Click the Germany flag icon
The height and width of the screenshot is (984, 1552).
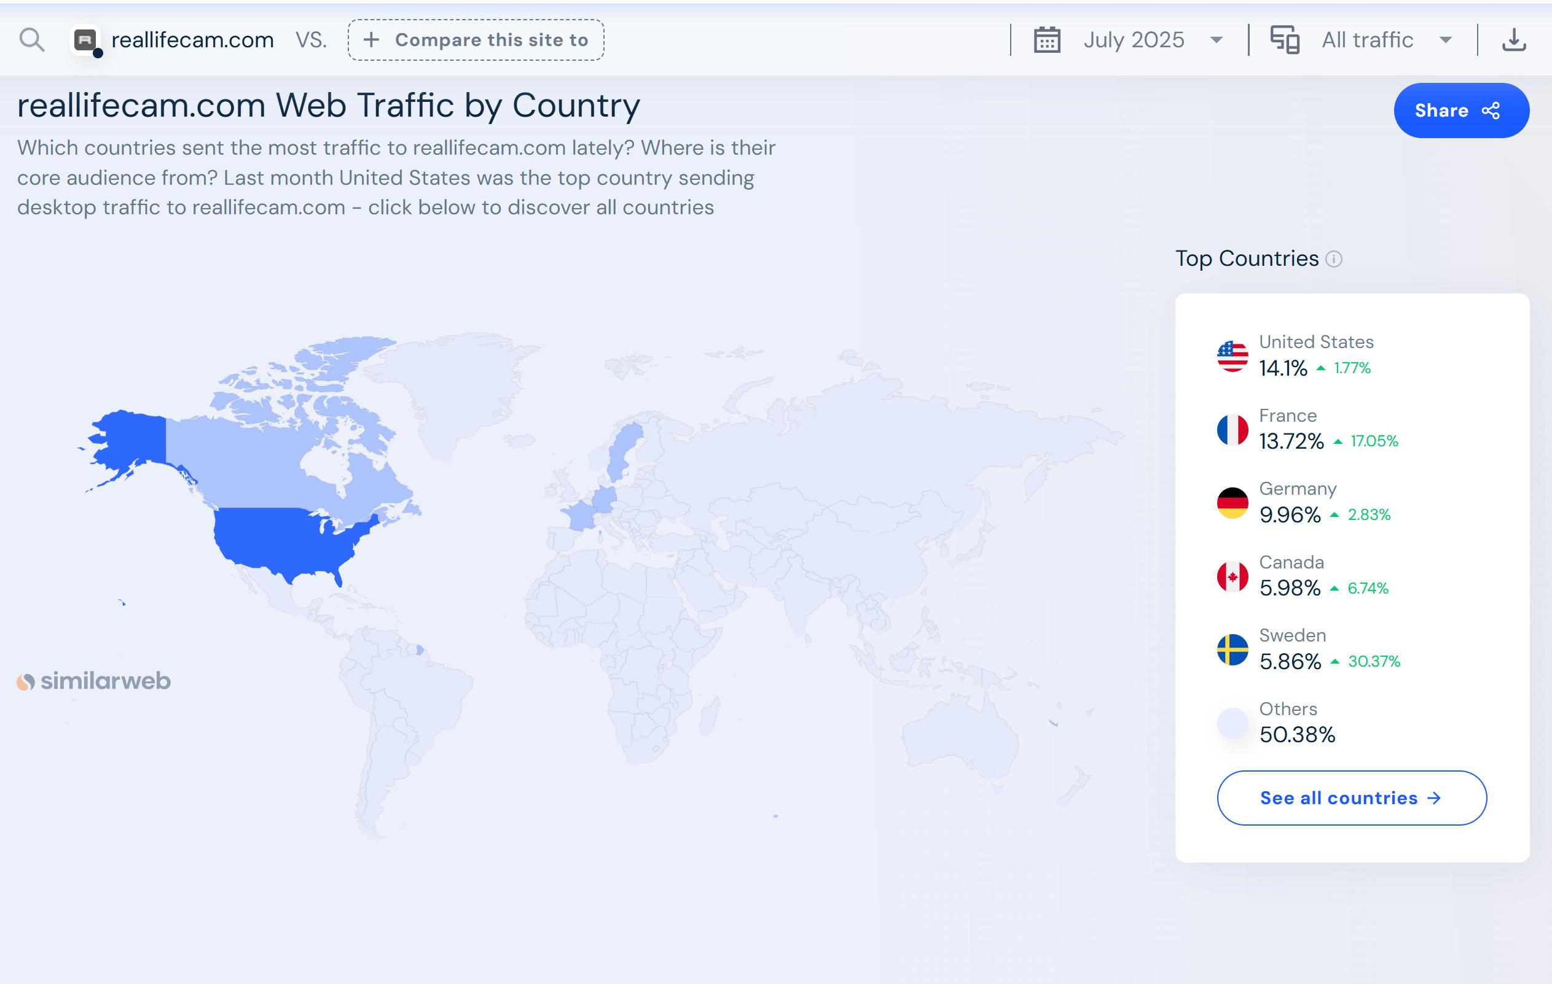(x=1233, y=503)
